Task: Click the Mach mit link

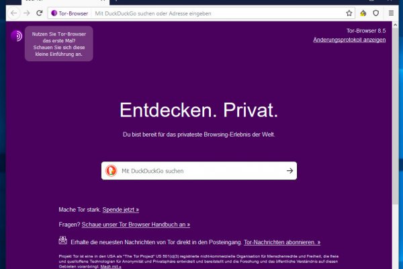Action: 111,266
